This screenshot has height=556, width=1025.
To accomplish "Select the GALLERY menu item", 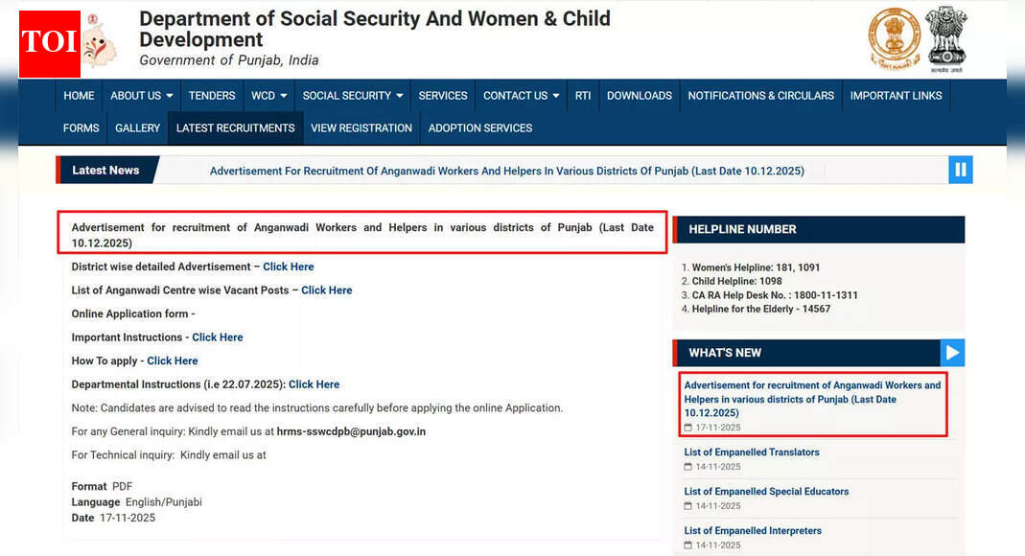I will 136,127.
